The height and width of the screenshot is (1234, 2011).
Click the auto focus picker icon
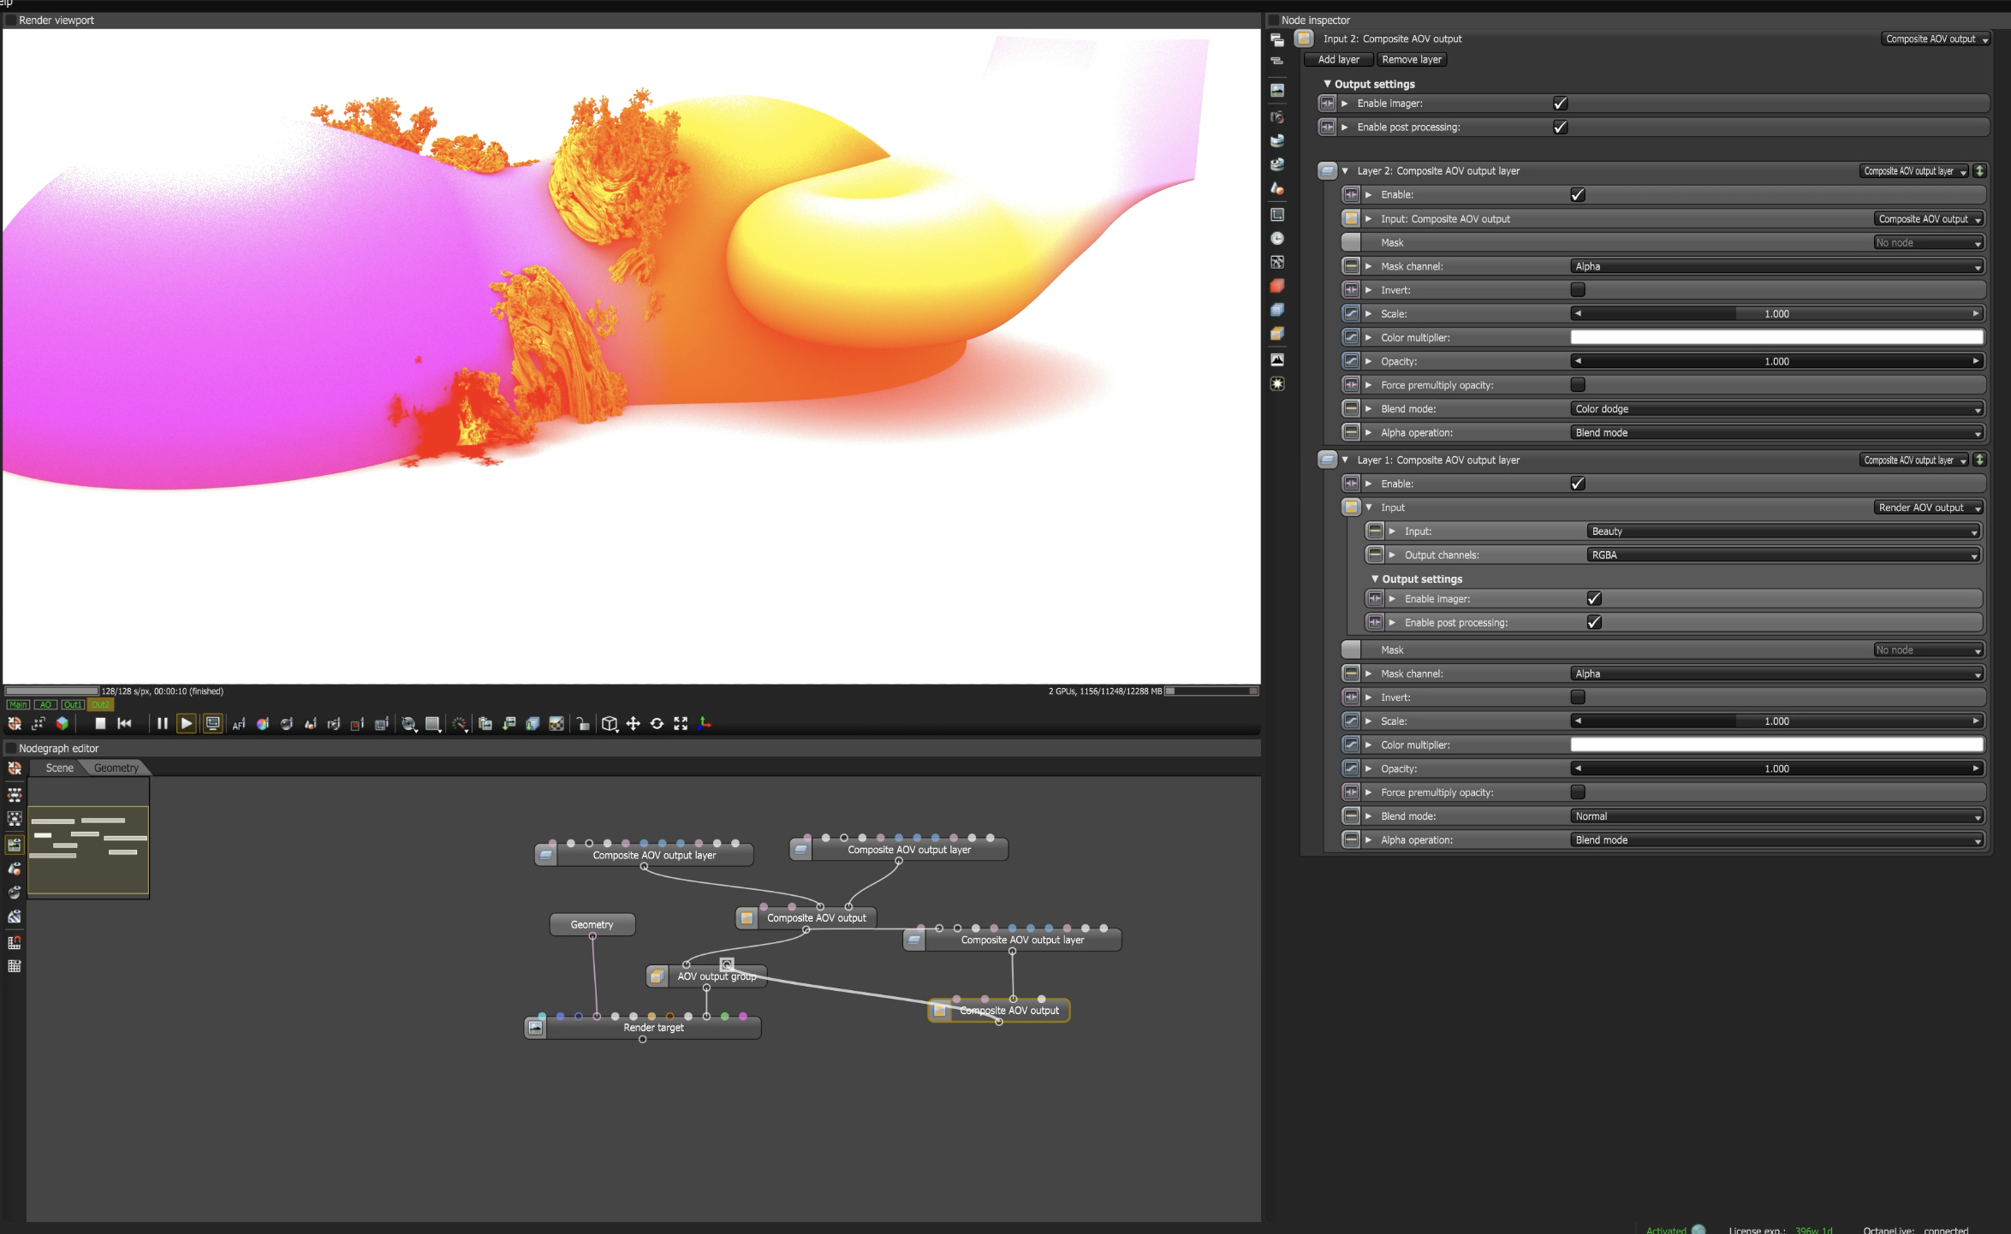click(239, 724)
